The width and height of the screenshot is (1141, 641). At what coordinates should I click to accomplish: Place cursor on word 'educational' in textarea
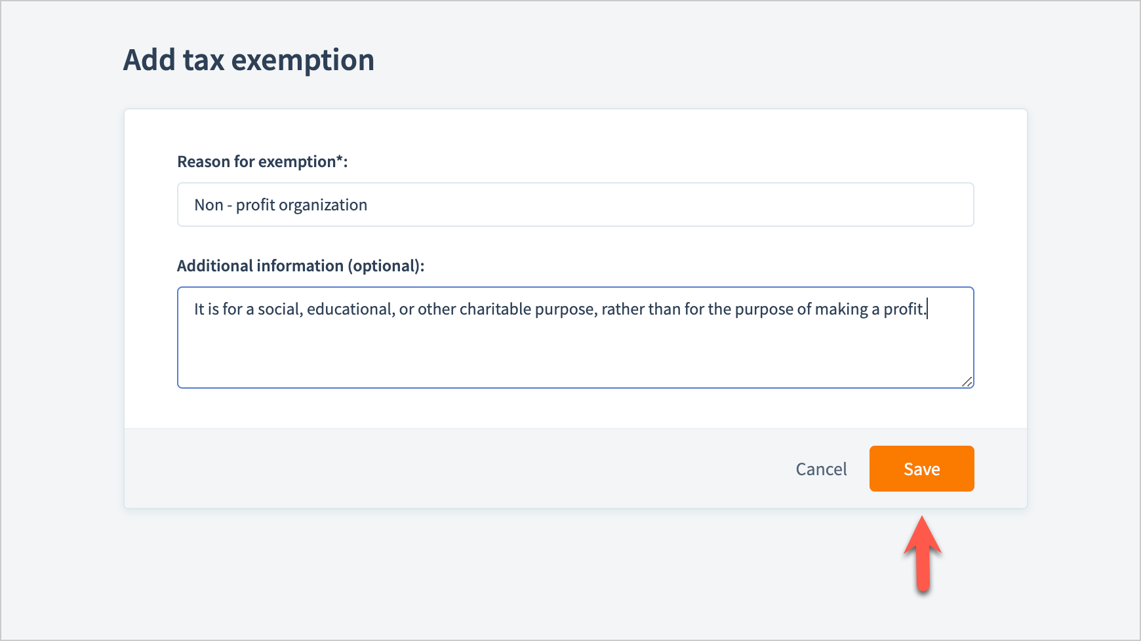350,309
